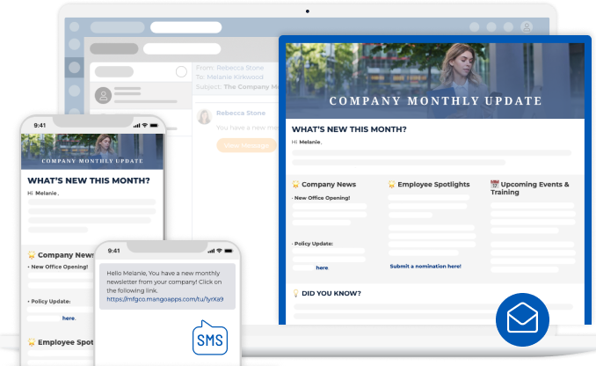The width and height of the screenshot is (596, 366).
Task: Click the 'Upcoming Events & Training' heading
Action: (529, 188)
